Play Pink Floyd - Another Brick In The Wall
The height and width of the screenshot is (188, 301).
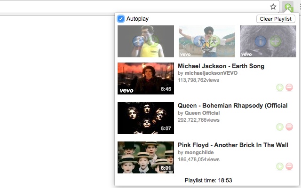pos(280,166)
